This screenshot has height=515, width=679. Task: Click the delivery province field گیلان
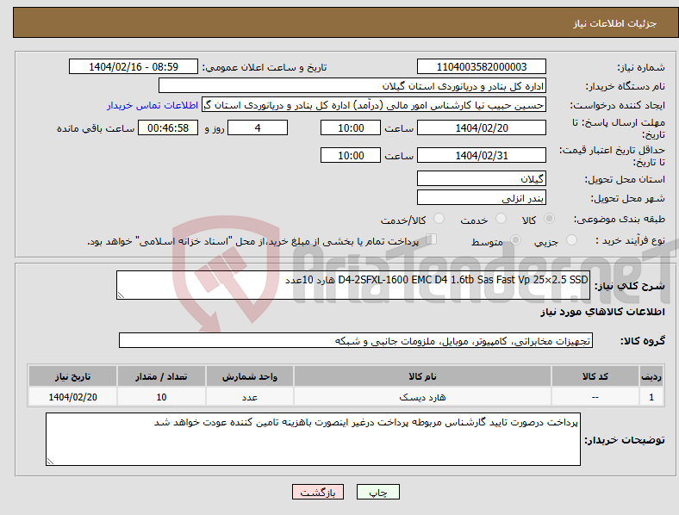pyautogui.click(x=481, y=178)
